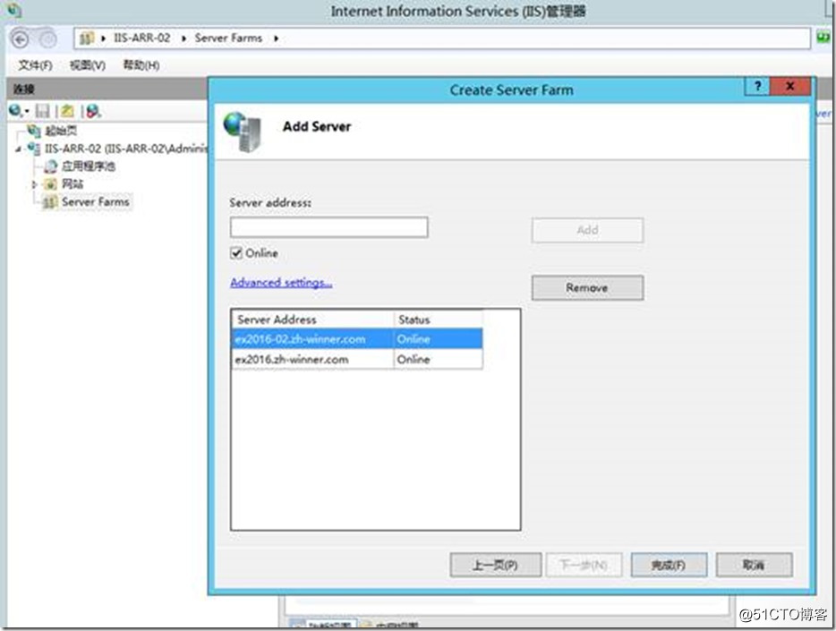Open the Connect icon dropdown arrow

coord(26,111)
